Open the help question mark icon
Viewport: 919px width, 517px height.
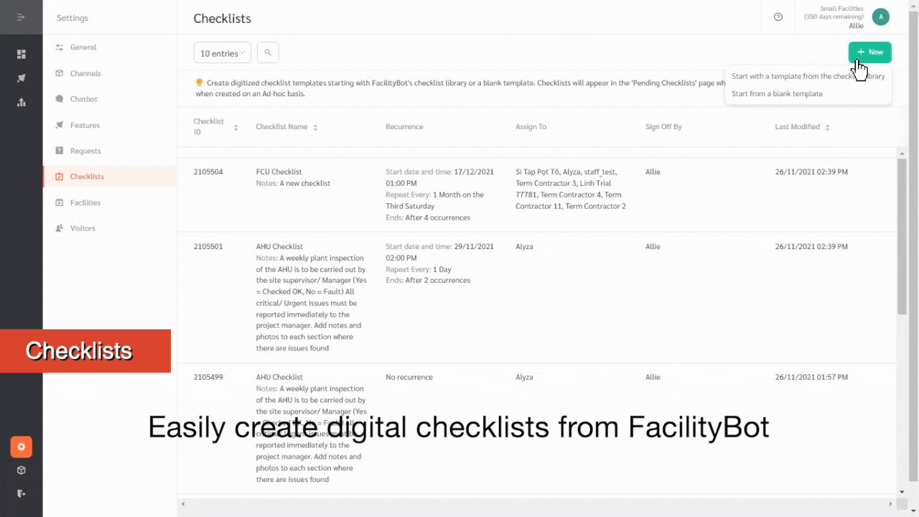click(x=778, y=17)
